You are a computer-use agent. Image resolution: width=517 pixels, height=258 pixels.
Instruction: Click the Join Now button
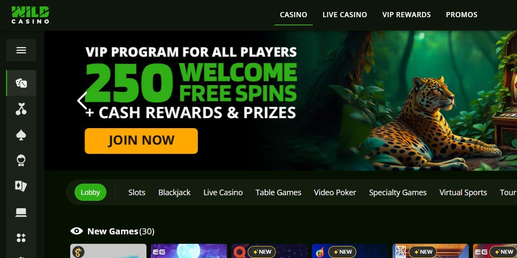click(x=141, y=141)
